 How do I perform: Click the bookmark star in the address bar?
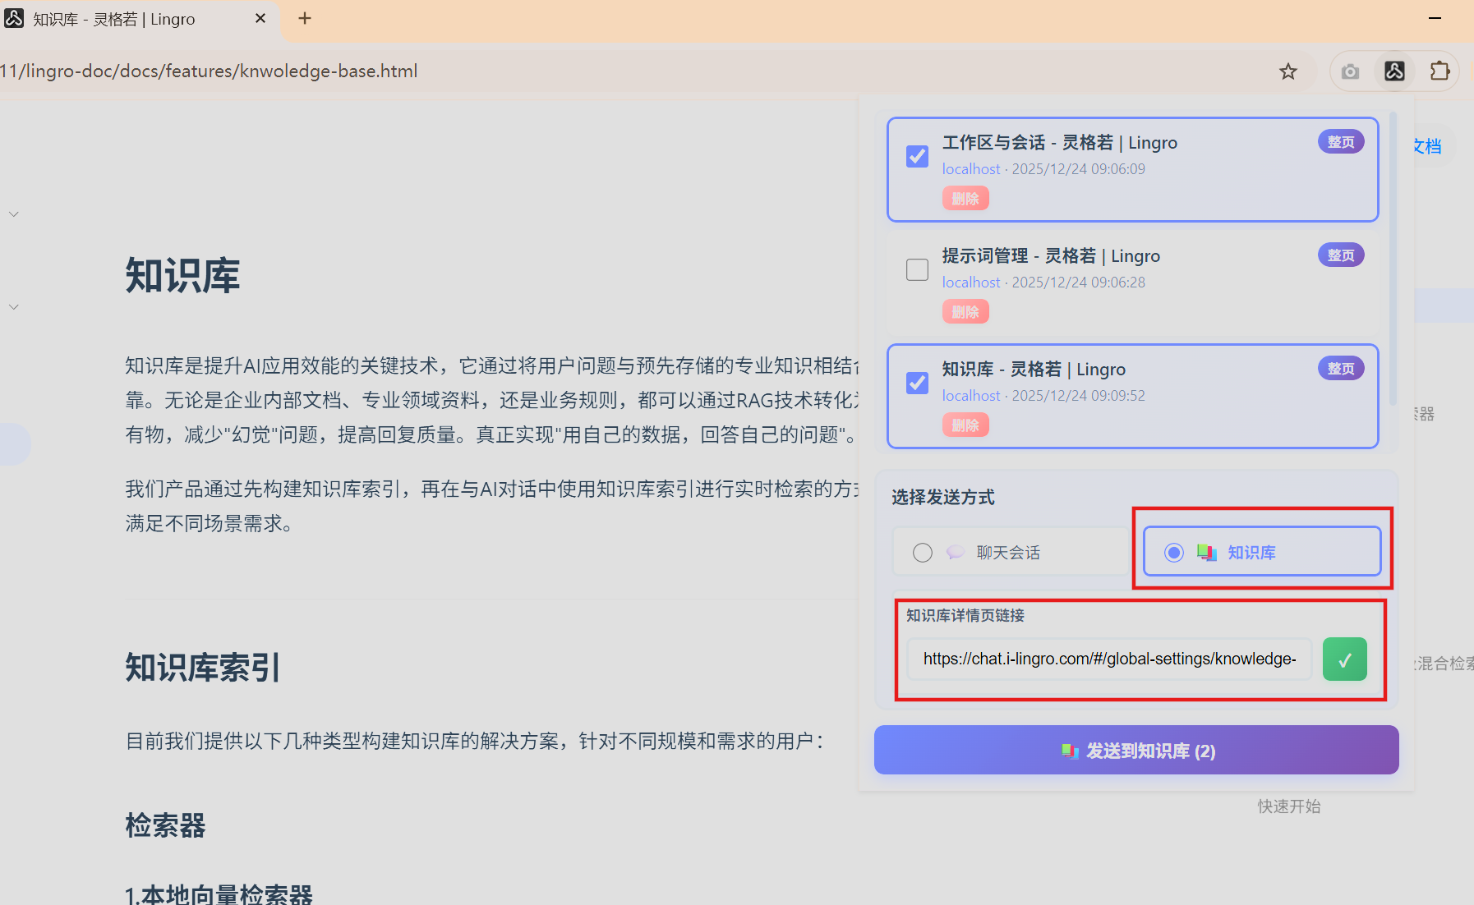tap(1288, 71)
